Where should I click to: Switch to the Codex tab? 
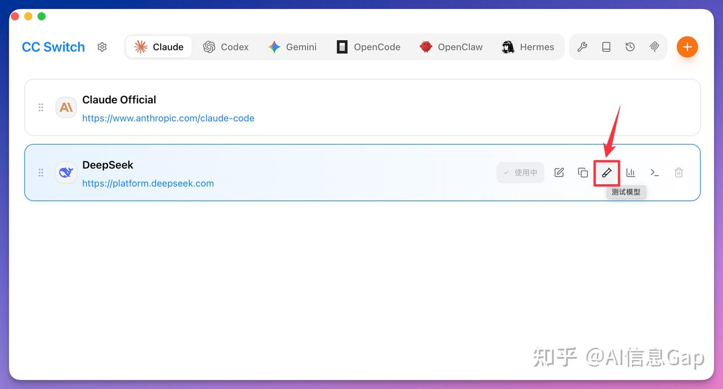coord(226,47)
